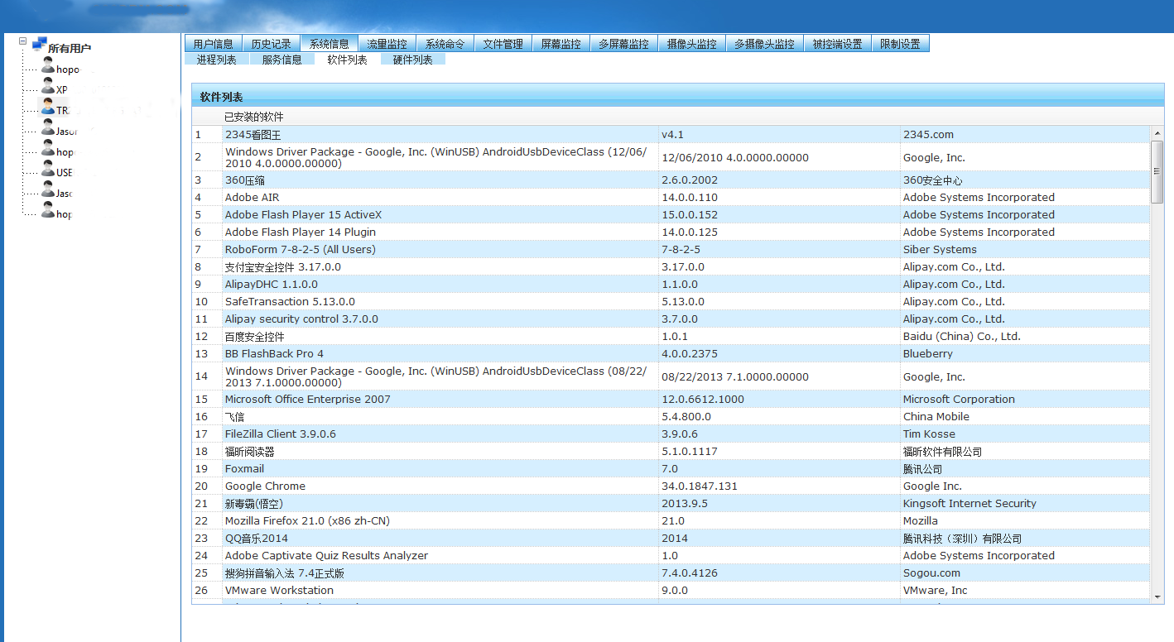The image size is (1174, 642).
Task: Switch to the 屏幕监控 tab
Action: pos(561,44)
